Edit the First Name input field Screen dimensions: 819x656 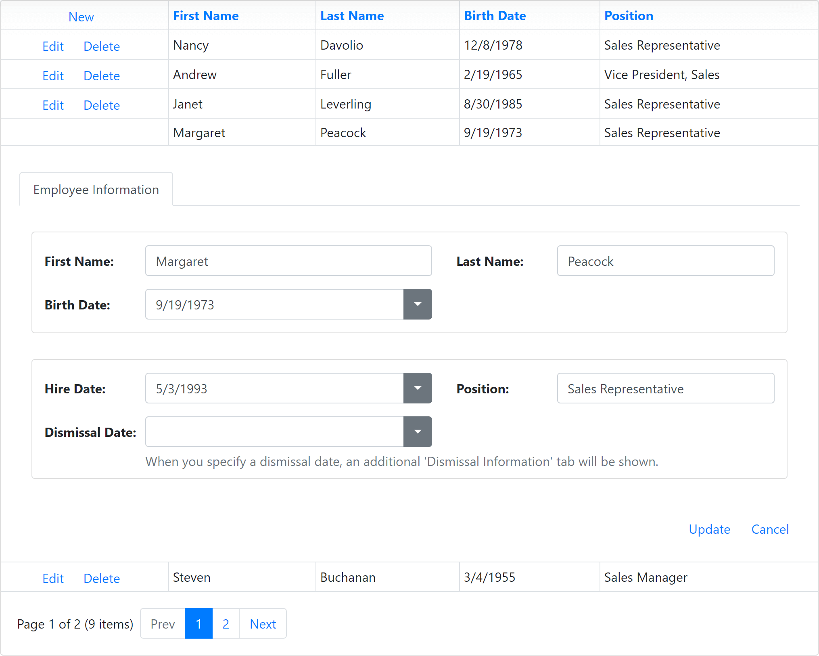point(289,260)
